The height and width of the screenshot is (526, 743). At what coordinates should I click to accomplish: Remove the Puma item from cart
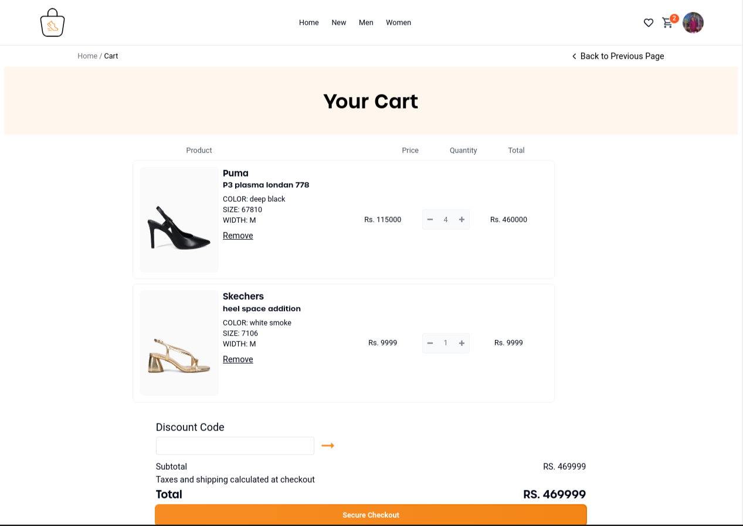click(238, 236)
